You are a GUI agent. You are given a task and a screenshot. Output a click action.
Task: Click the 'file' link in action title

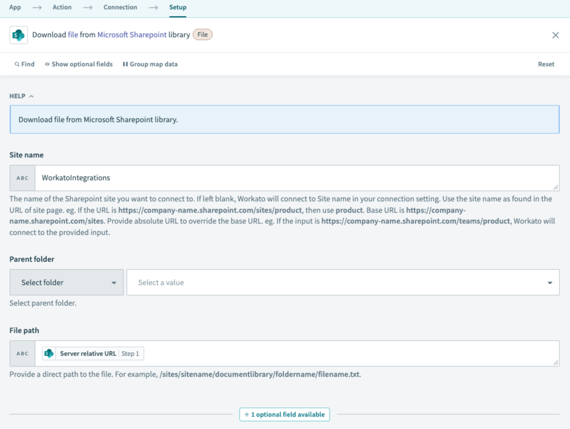tap(73, 35)
